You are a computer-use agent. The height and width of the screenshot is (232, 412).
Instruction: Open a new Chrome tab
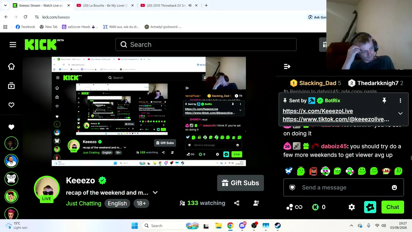click(x=206, y=5)
